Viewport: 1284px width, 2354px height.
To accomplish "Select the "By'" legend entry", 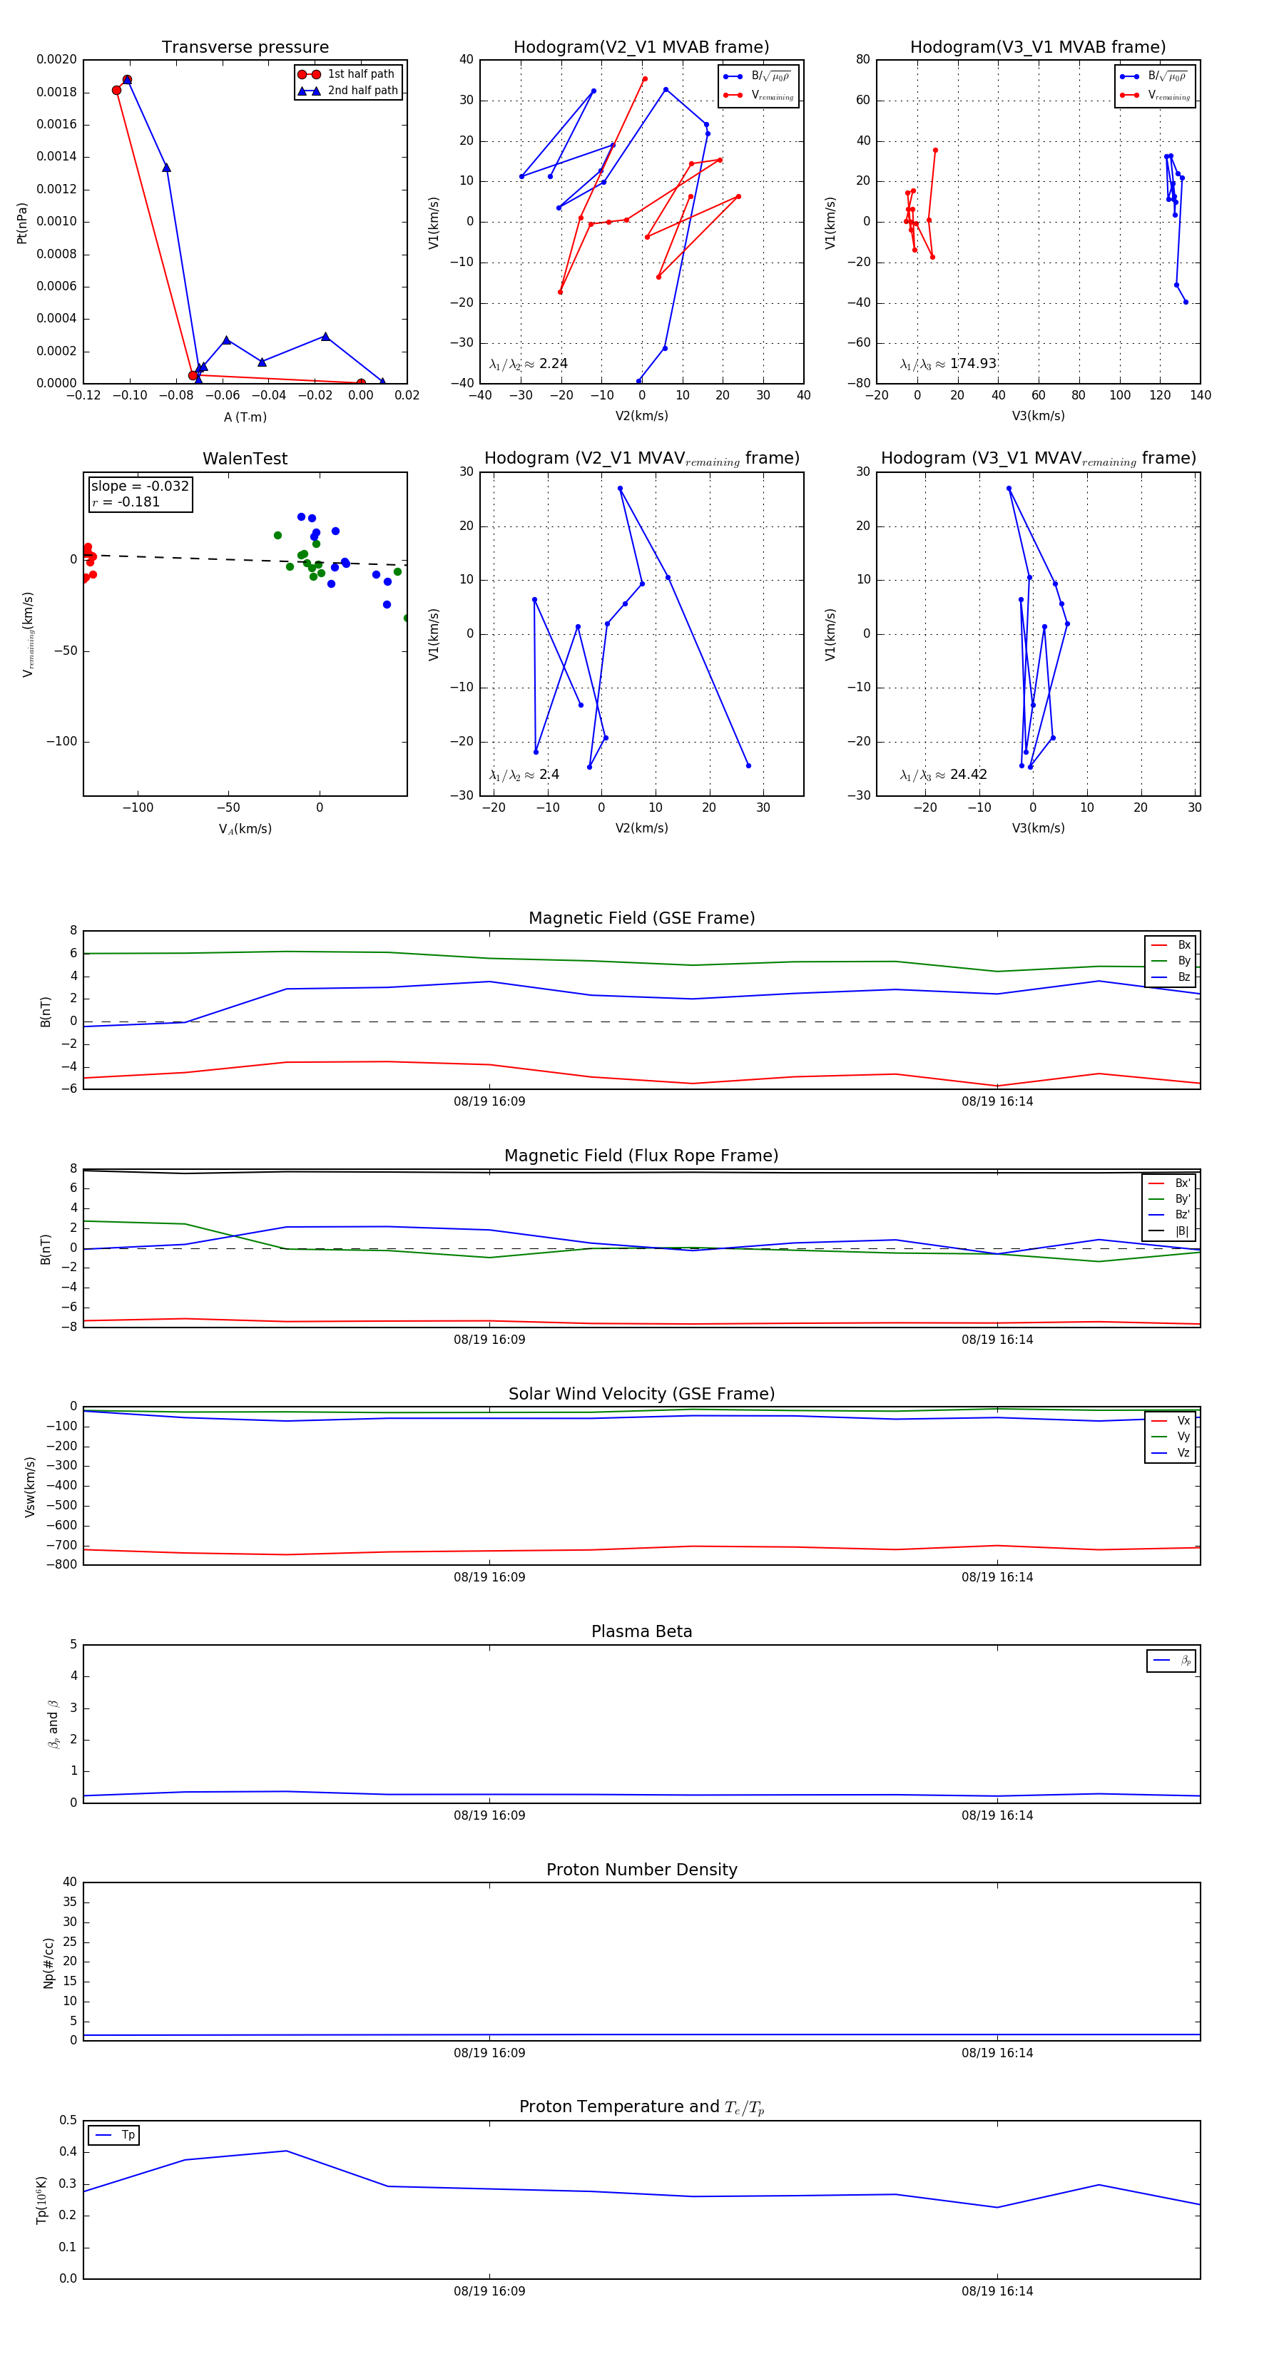I will (x=1171, y=1198).
